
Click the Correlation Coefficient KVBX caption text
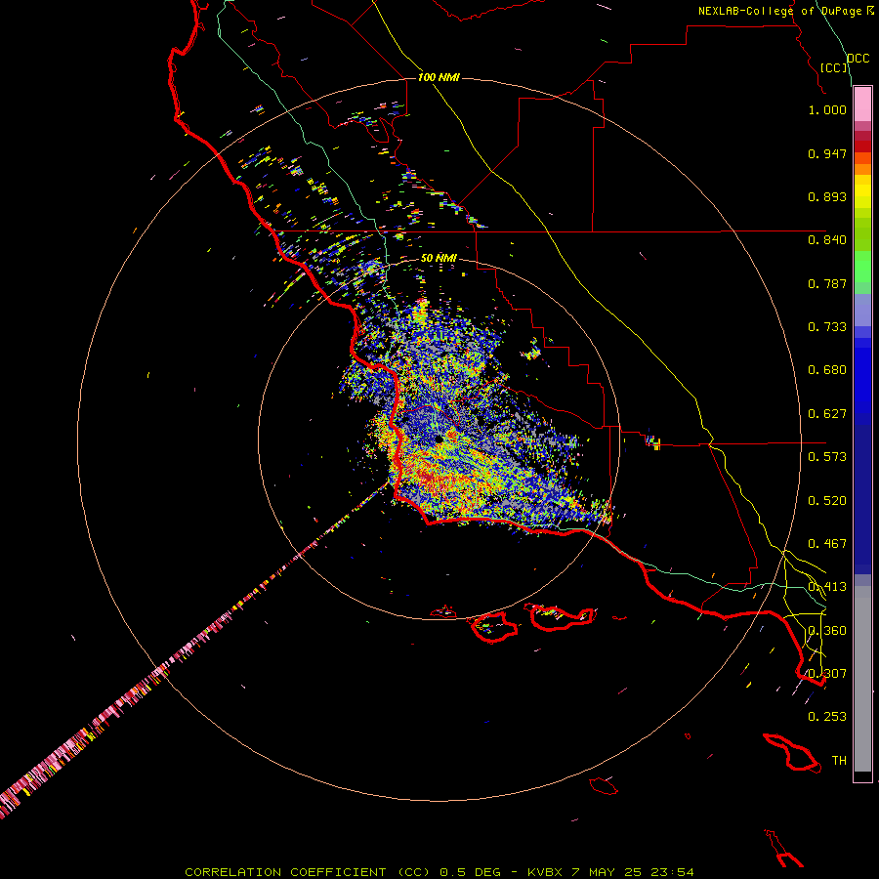[x=439, y=872]
